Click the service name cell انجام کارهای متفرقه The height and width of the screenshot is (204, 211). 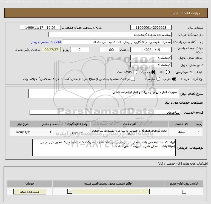(x=129, y=132)
